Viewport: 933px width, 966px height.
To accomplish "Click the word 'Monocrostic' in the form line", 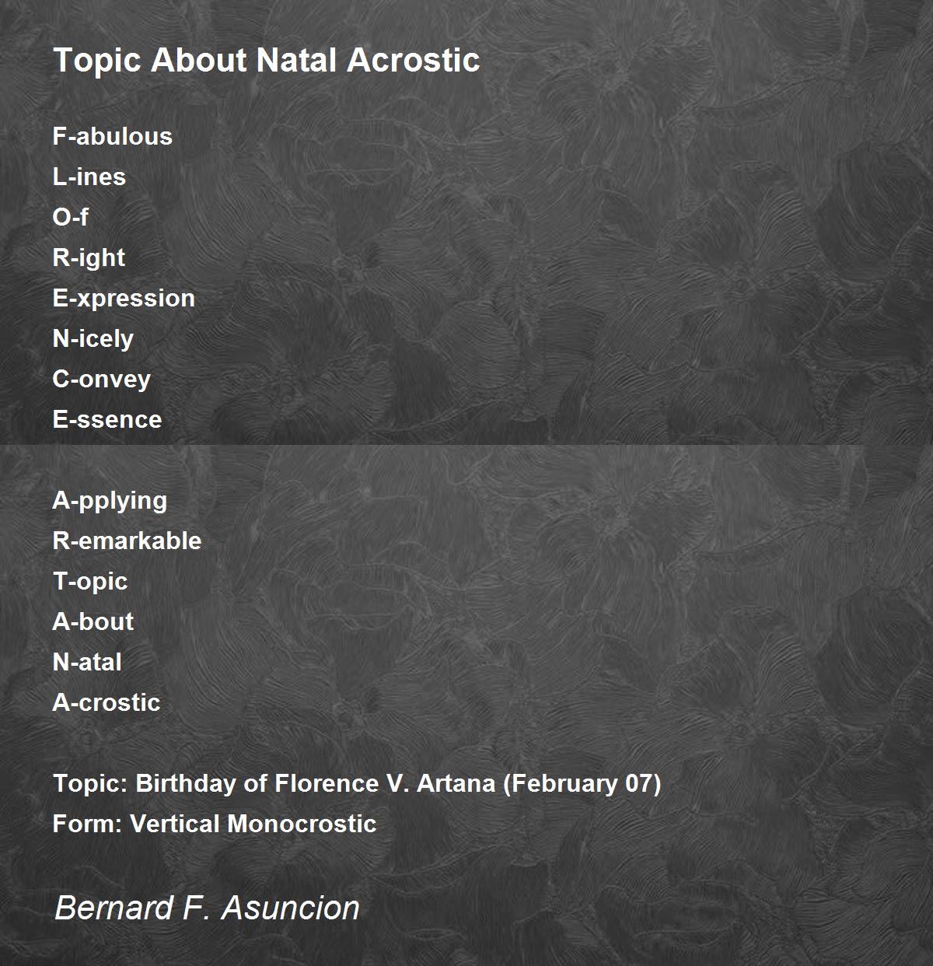I will coord(302,824).
